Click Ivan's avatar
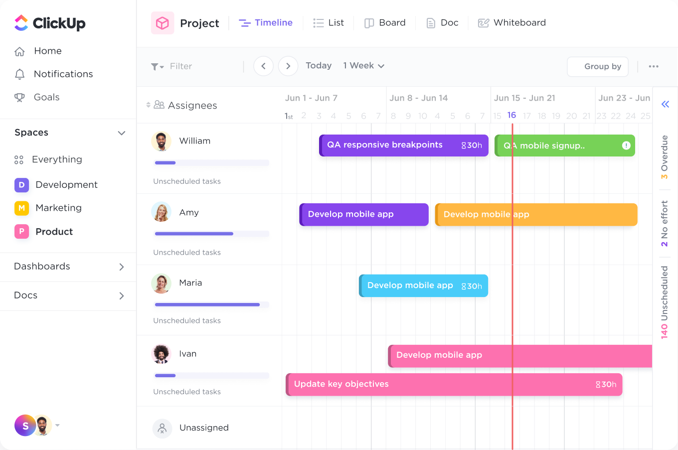The width and height of the screenshot is (678, 450). pos(161,354)
